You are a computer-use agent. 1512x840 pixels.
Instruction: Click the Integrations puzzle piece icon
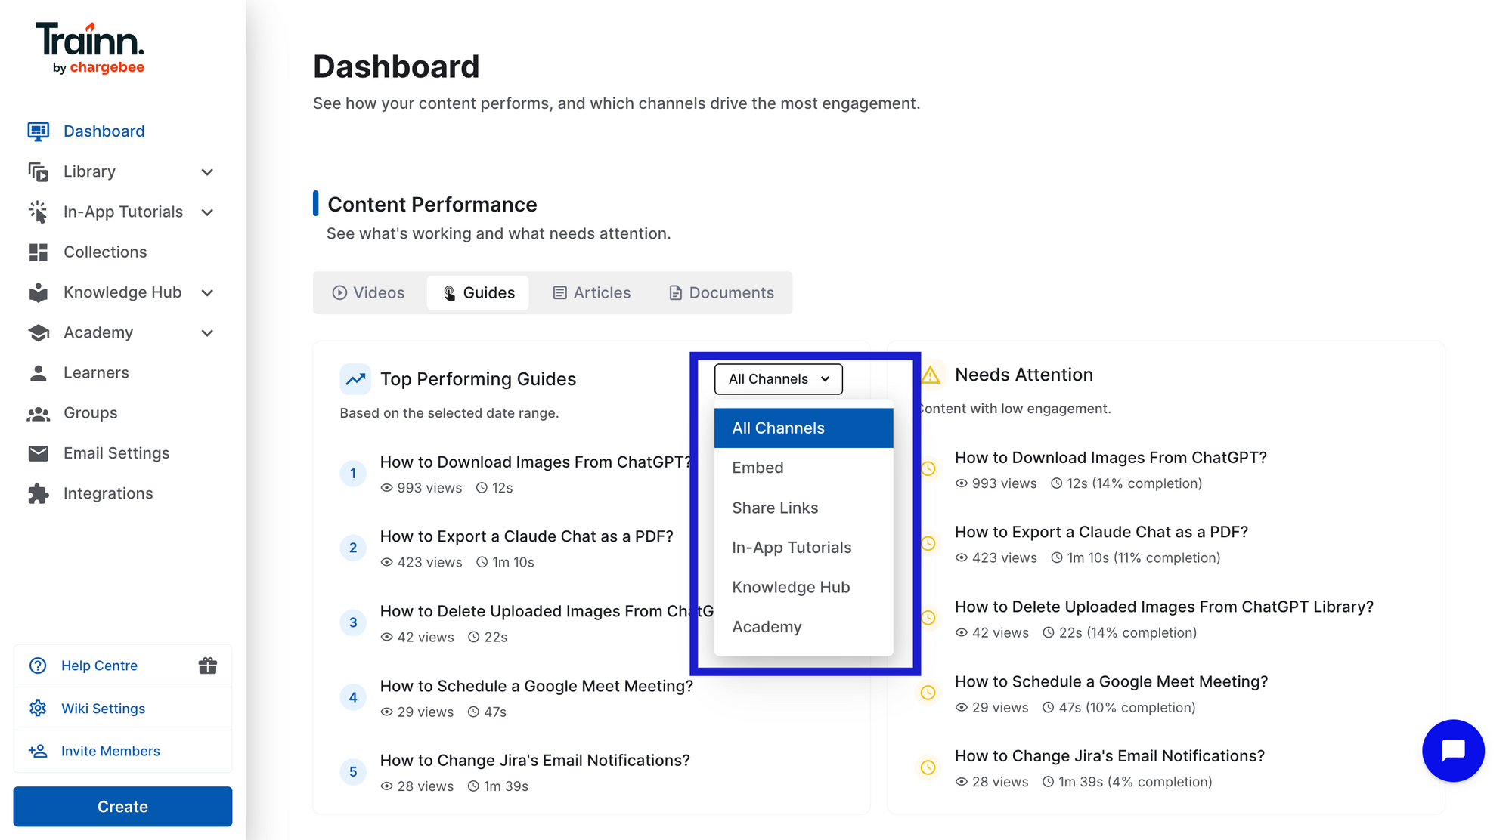click(38, 493)
